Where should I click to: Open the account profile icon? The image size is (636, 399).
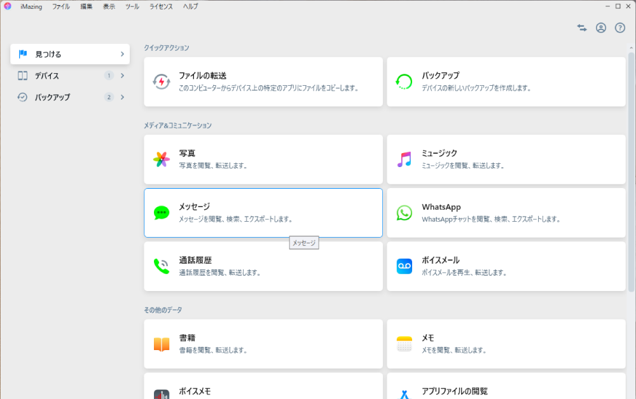[x=601, y=28]
